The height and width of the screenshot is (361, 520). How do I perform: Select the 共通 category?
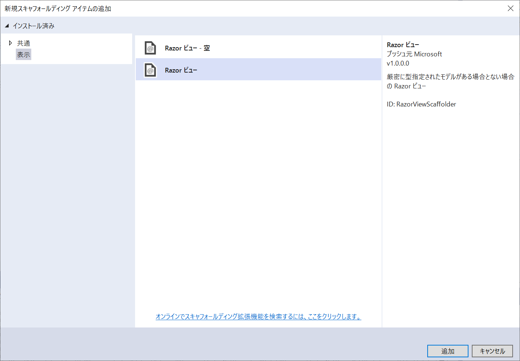24,43
